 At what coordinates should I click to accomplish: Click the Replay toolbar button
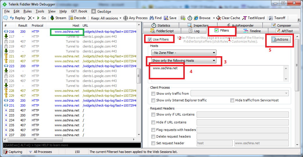pos(18,18)
